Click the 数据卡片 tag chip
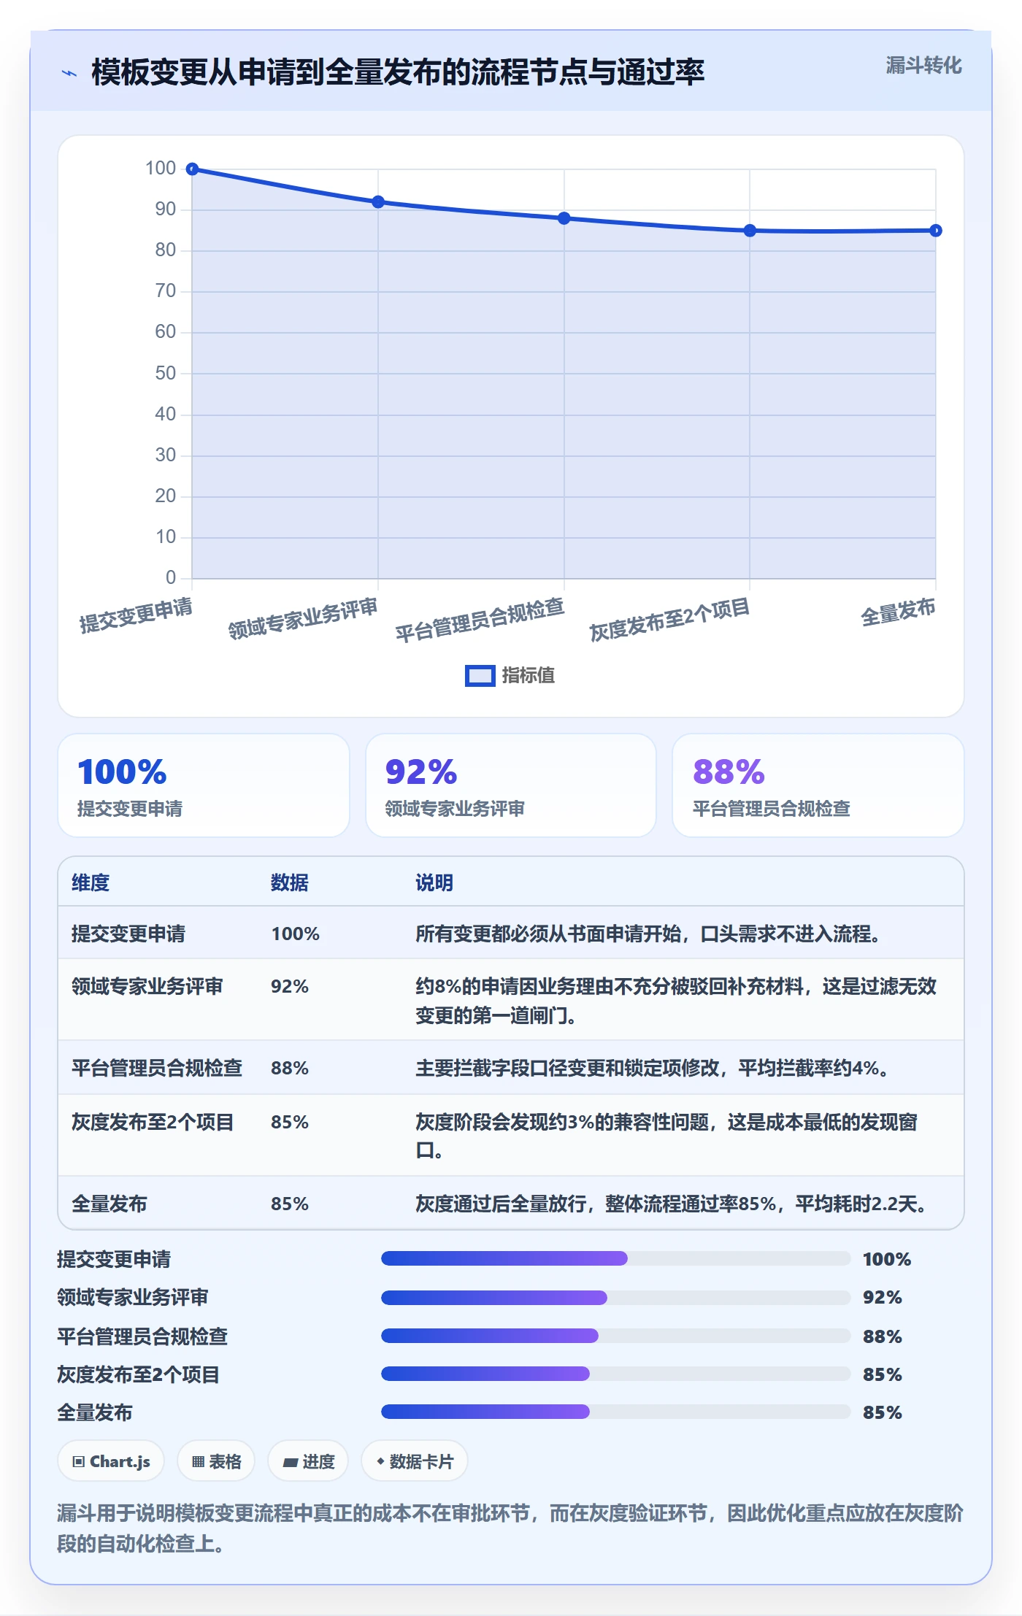Image resolution: width=1022 pixels, height=1616 pixels. tap(415, 1461)
